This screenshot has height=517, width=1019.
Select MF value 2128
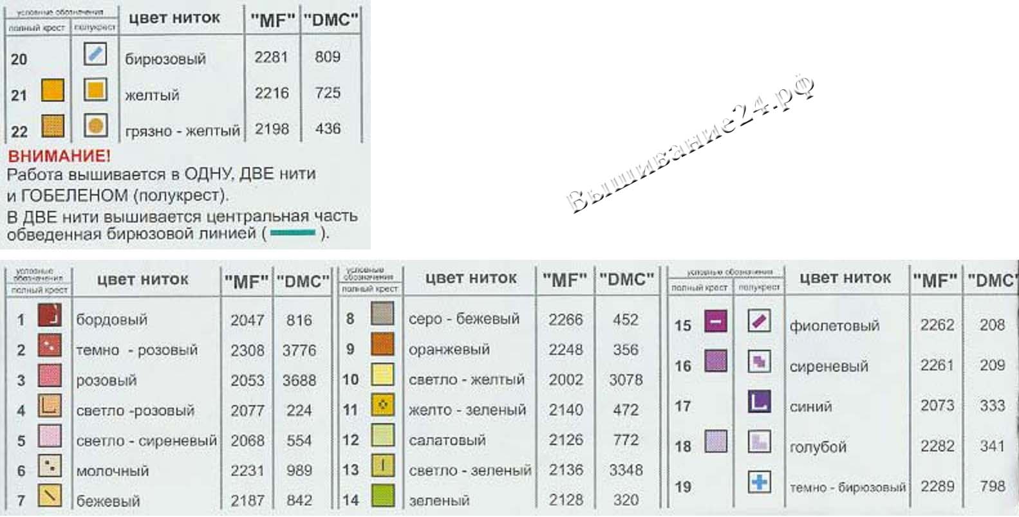point(566,500)
